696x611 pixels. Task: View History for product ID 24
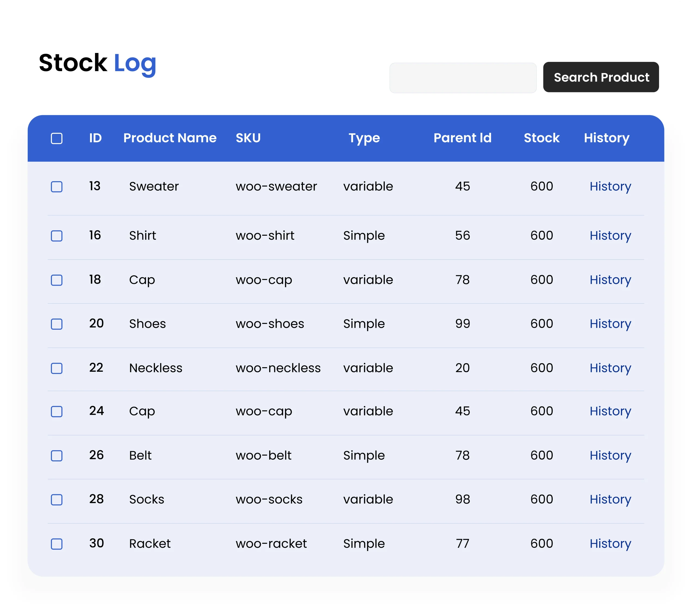(x=610, y=412)
